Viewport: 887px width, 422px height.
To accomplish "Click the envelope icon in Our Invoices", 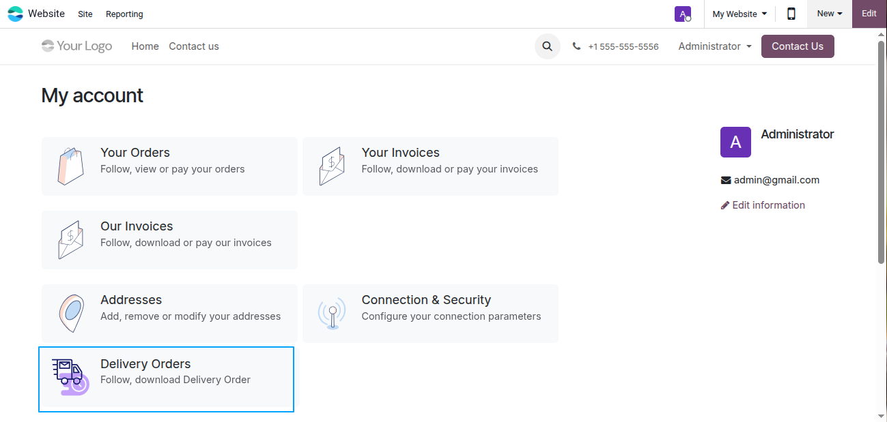I will 70,239.
